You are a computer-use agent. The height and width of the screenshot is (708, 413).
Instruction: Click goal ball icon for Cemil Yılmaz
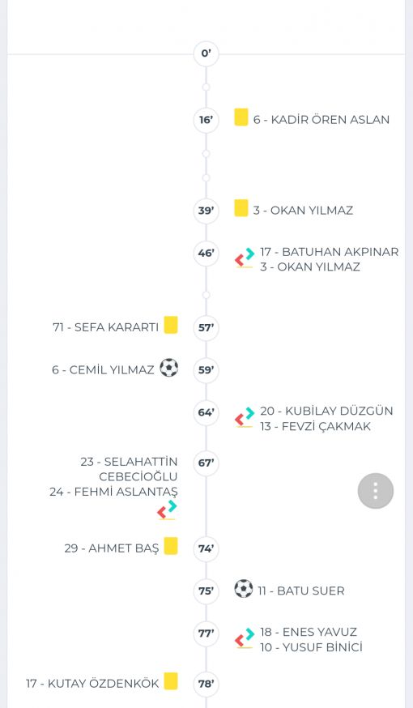(168, 368)
